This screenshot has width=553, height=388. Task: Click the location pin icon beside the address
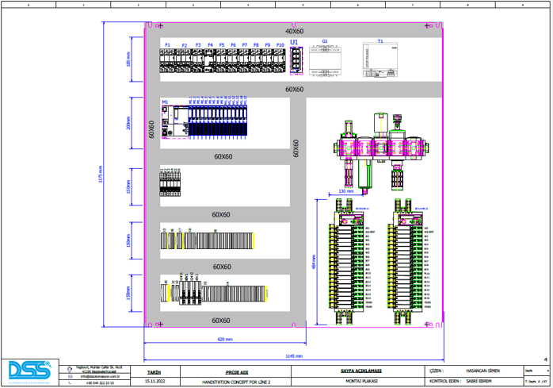pos(70,369)
